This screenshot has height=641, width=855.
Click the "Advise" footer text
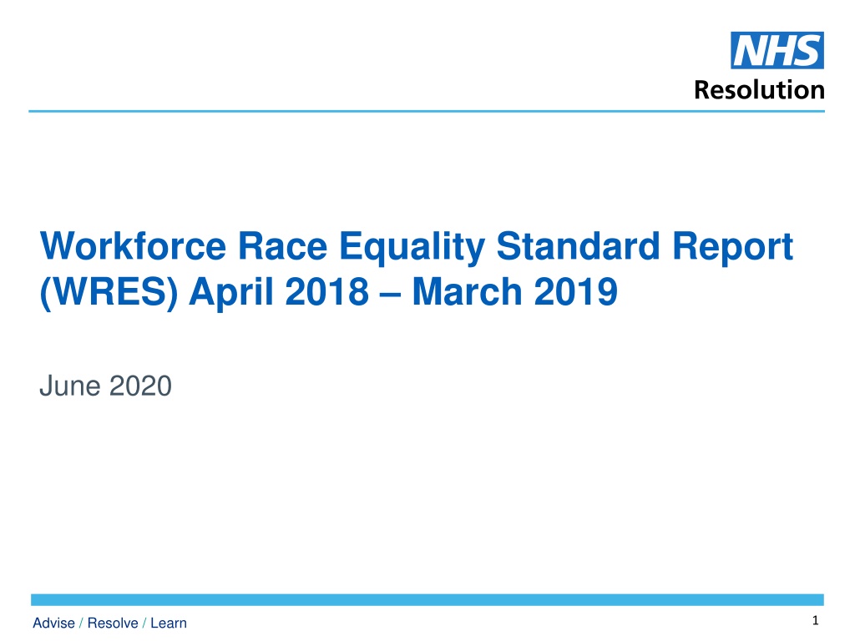(53, 623)
